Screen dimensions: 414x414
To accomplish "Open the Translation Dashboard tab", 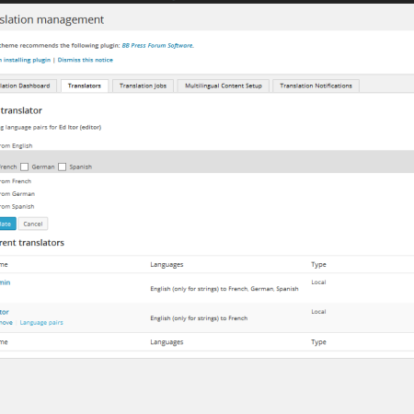I will point(26,86).
